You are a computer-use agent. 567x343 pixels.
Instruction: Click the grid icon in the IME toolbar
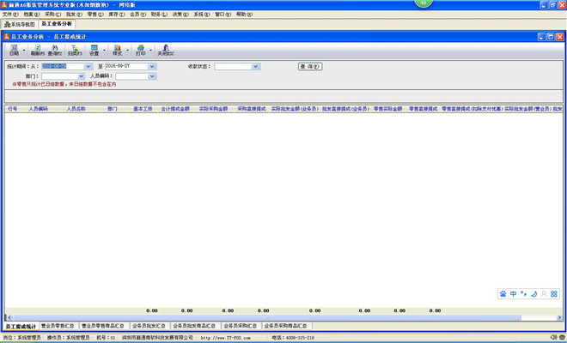(554, 294)
